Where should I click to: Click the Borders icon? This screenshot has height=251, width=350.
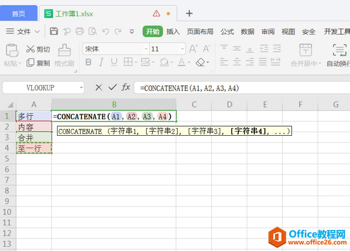click(x=128, y=62)
